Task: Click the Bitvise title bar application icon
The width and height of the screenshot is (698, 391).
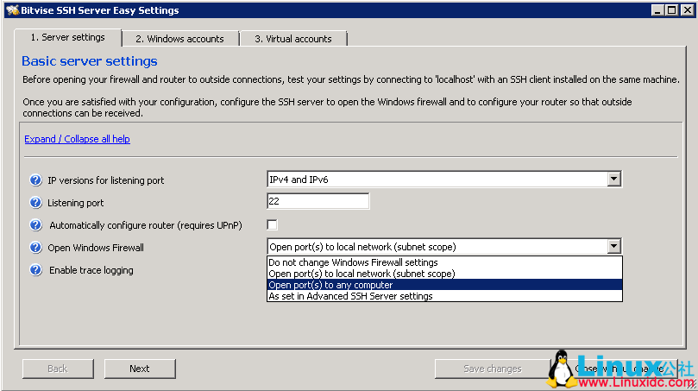Action: [x=12, y=9]
